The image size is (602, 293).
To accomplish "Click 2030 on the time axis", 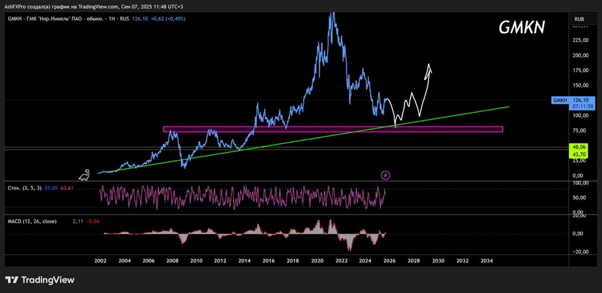I will click(x=438, y=261).
